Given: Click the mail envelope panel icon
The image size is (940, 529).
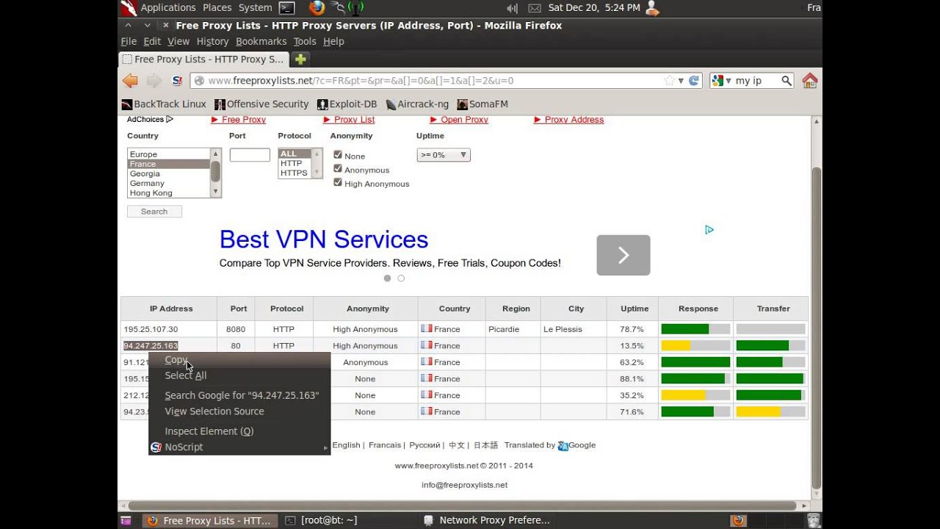Looking at the screenshot, I should click(x=535, y=8).
